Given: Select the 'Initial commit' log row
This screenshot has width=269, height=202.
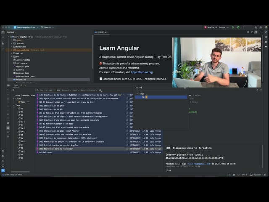Looking at the screenshot, I should point(99,152).
